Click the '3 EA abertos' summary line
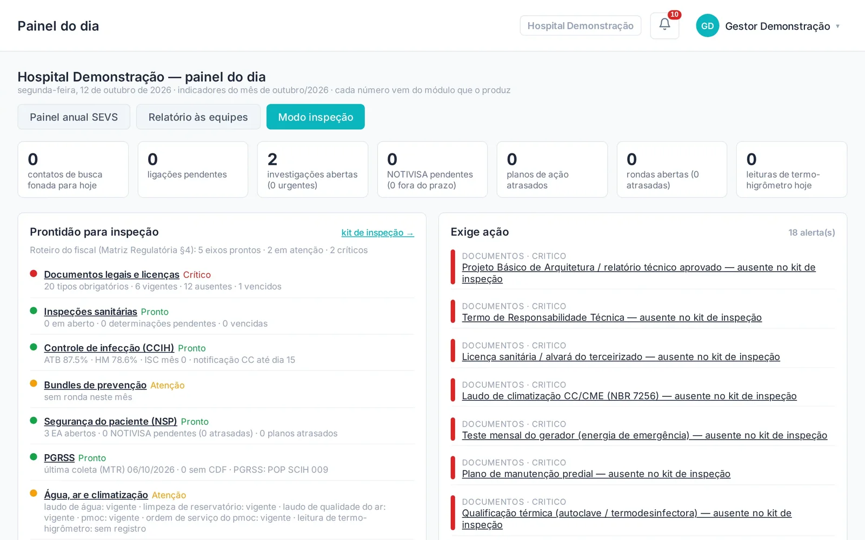 click(191, 434)
